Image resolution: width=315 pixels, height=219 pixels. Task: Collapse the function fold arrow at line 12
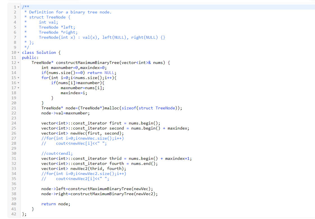click(18, 63)
